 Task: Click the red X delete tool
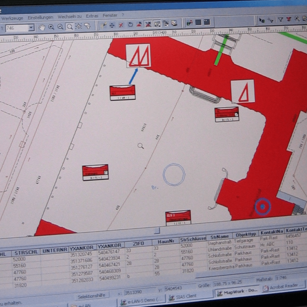pos(121,25)
